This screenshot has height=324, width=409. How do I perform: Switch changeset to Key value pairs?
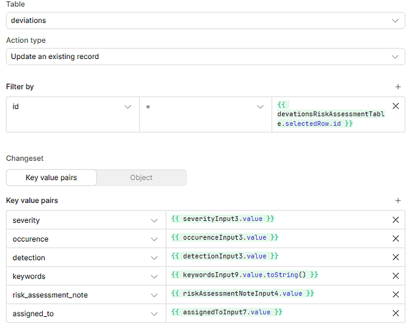[x=51, y=178]
